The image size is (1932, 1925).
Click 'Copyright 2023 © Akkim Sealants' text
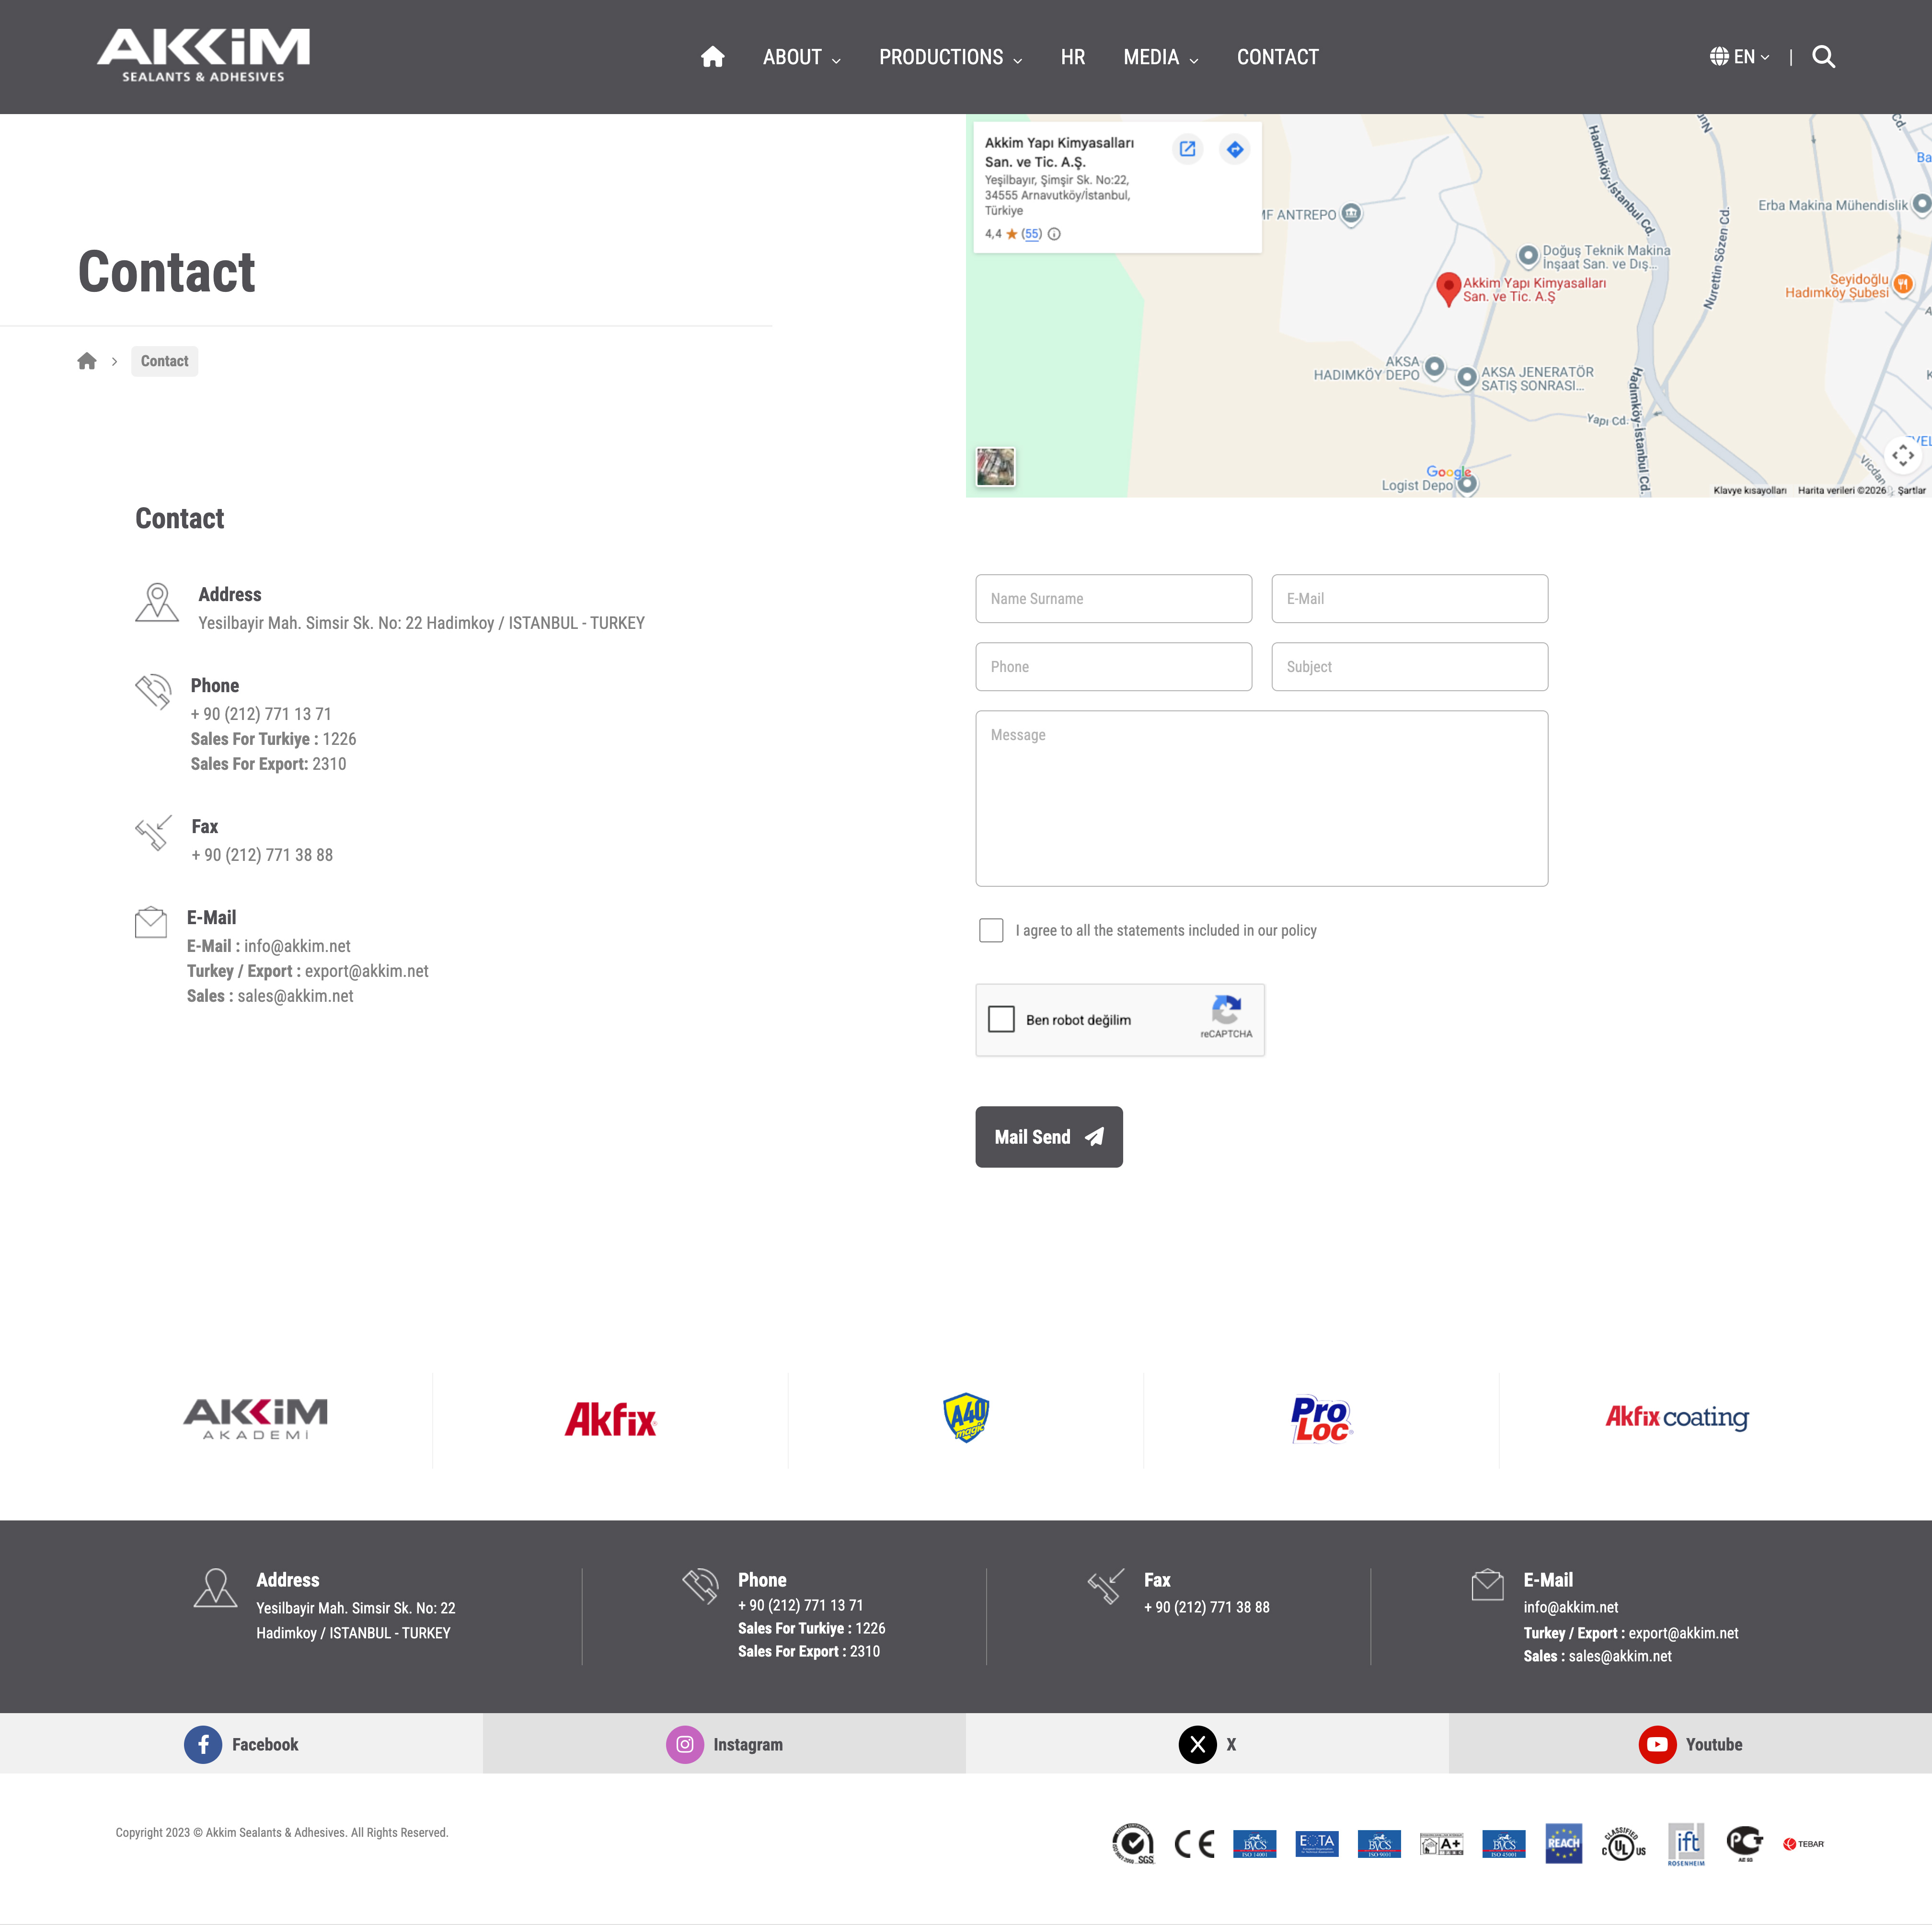[282, 1833]
